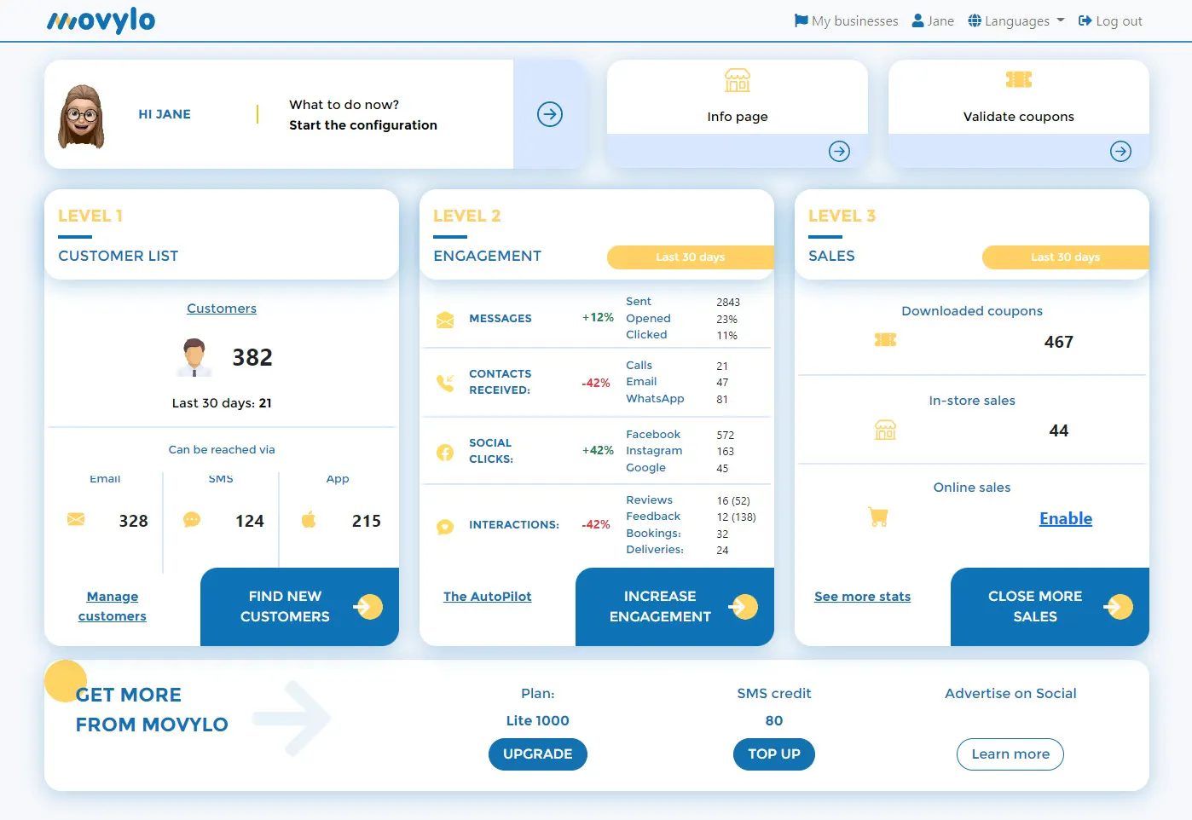Screen dimensions: 1192x820
Task: Open the Manage customers link
Action: [113, 606]
